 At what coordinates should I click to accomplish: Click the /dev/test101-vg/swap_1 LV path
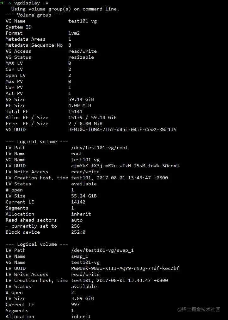pos(102,250)
